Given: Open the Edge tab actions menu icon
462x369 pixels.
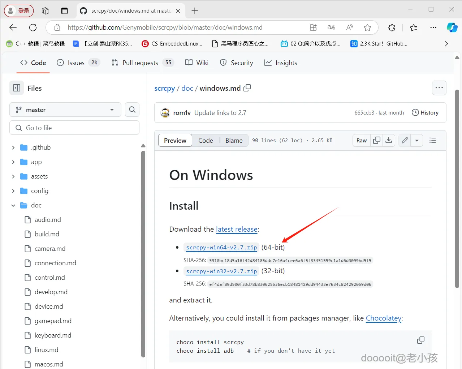Looking at the screenshot, I should pos(64,11).
